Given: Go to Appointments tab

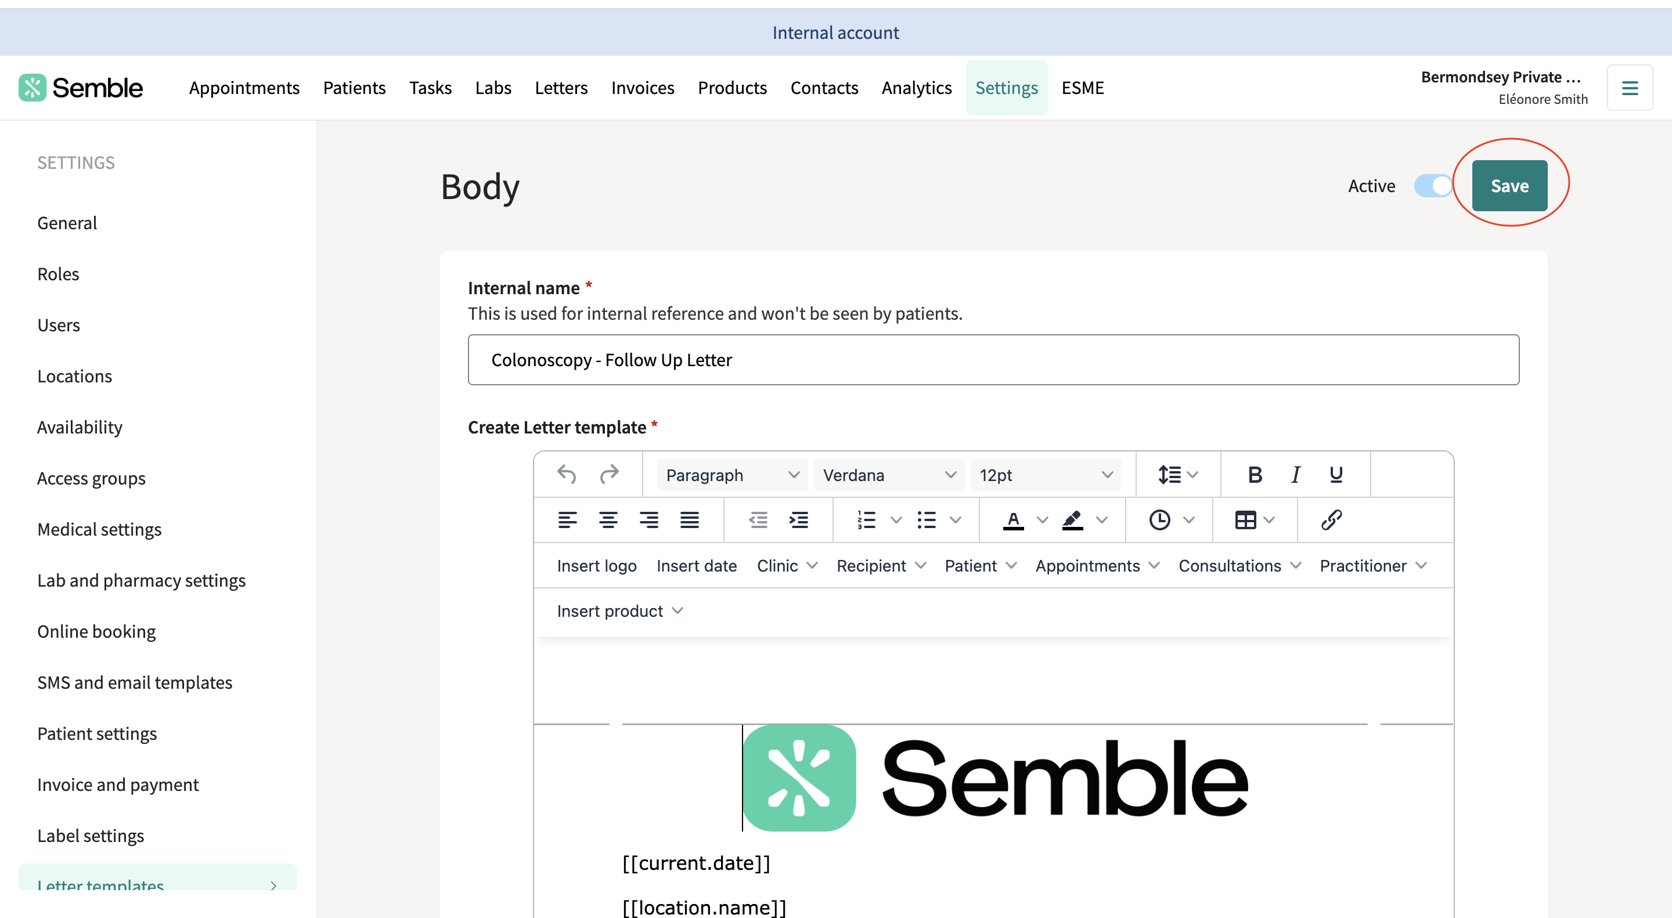Looking at the screenshot, I should pos(244,88).
